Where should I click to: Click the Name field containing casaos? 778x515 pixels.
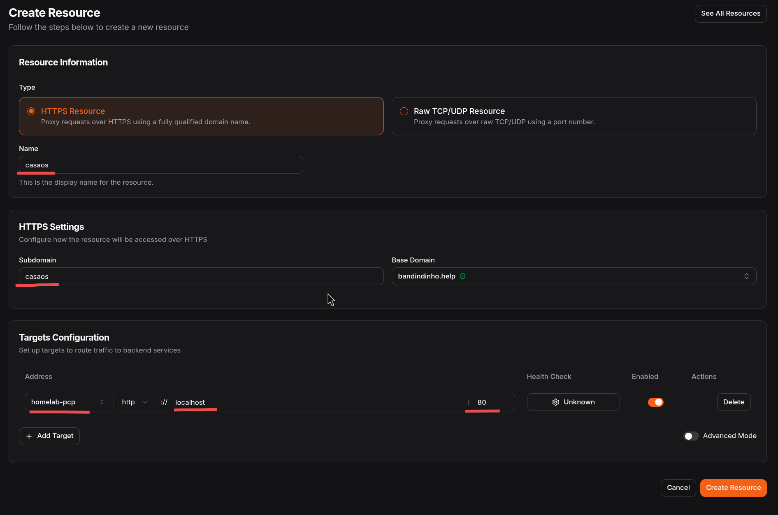coord(160,165)
